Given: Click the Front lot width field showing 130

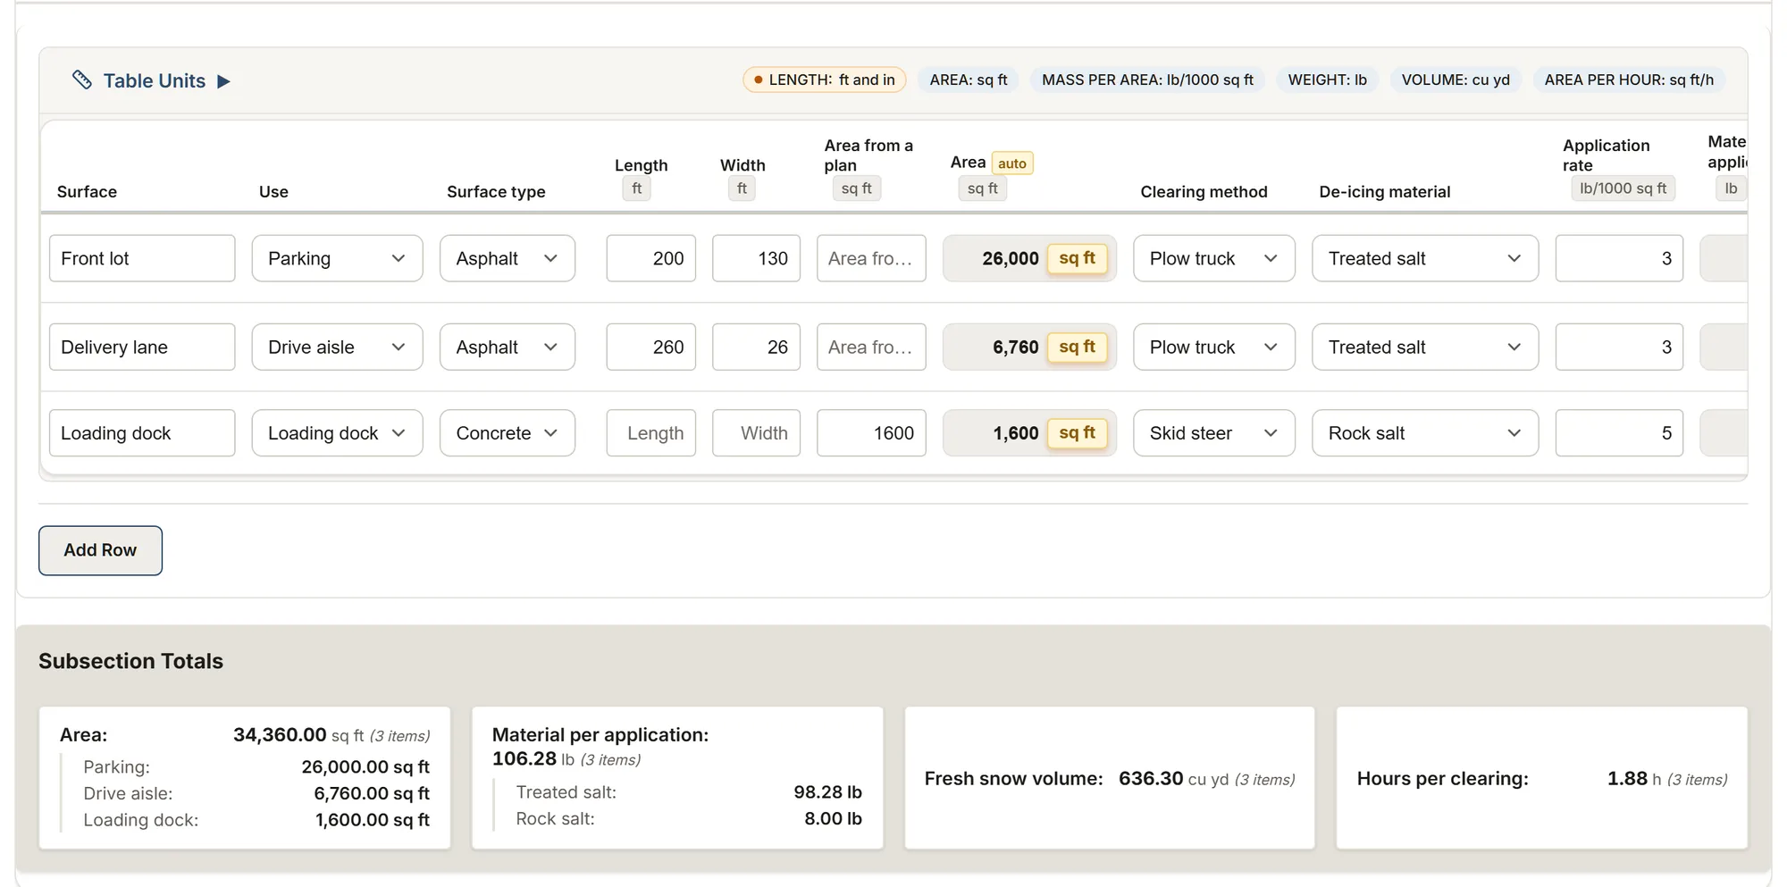Looking at the screenshot, I should point(756,258).
